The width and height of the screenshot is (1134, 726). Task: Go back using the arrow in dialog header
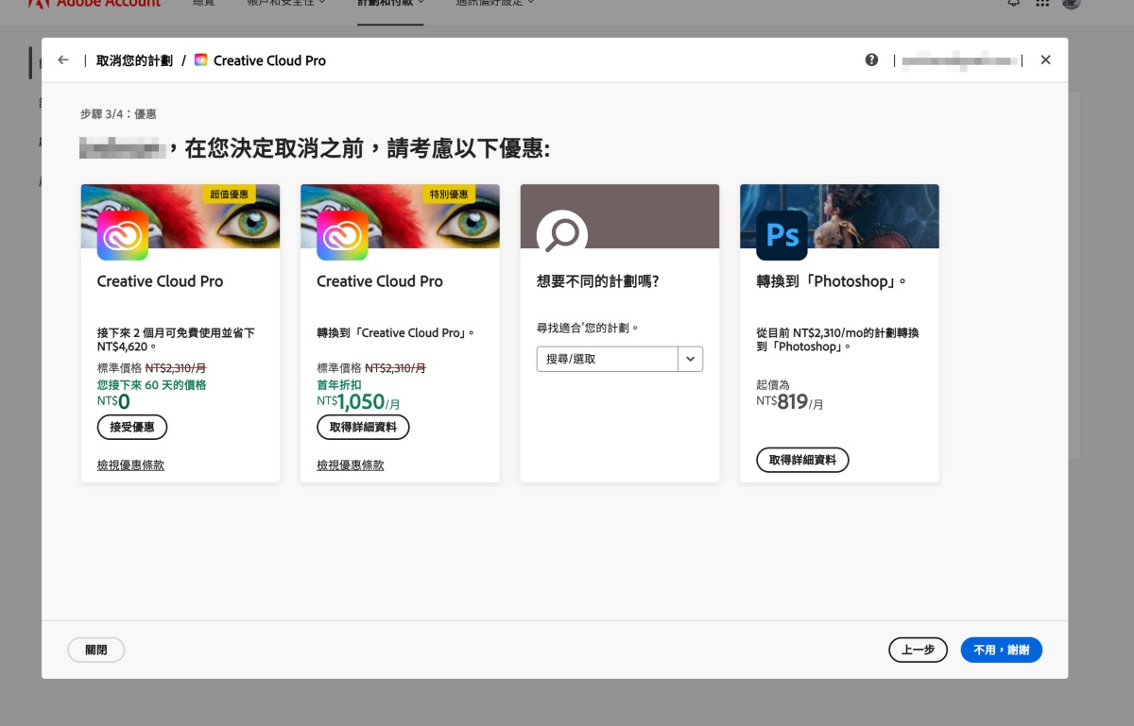63,59
